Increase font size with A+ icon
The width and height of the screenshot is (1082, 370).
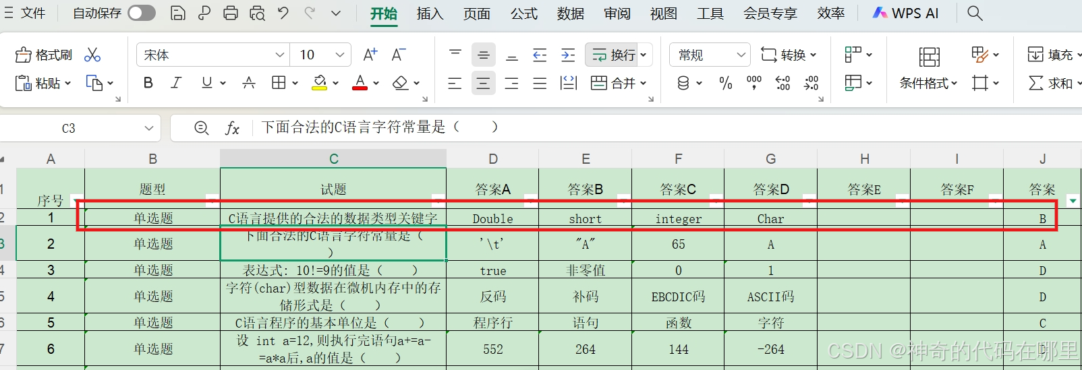[x=370, y=55]
